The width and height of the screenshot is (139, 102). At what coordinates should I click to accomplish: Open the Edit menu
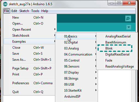pyautogui.click(x=14, y=11)
